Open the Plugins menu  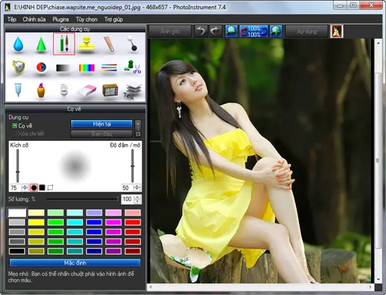[60, 19]
